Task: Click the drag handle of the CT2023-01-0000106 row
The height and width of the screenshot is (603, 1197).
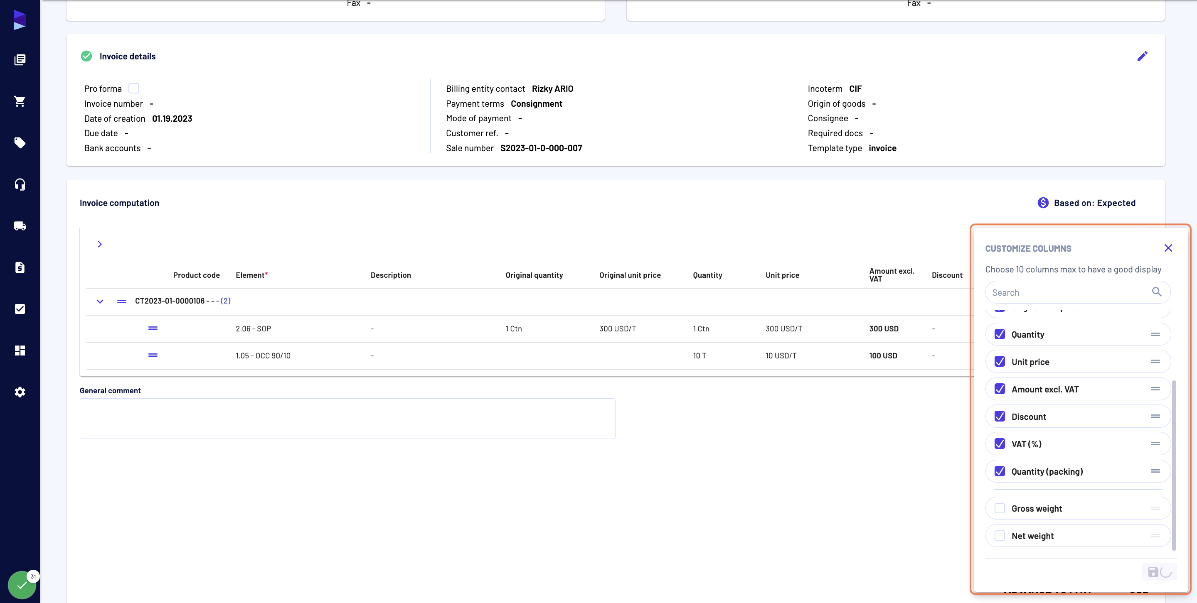Action: tap(122, 301)
